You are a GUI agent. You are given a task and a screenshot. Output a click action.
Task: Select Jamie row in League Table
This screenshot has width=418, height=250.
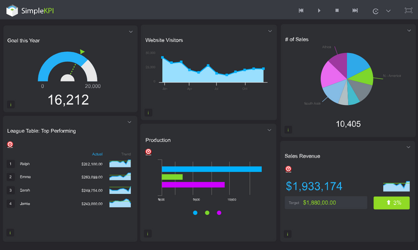[69, 203]
